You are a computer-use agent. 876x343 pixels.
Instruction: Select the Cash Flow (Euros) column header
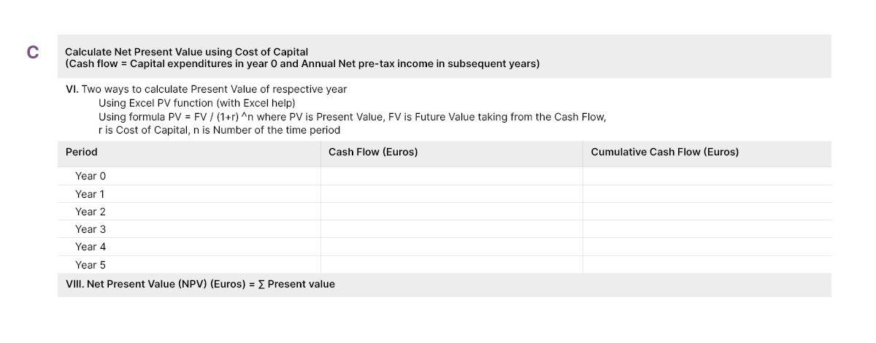pyautogui.click(x=373, y=153)
